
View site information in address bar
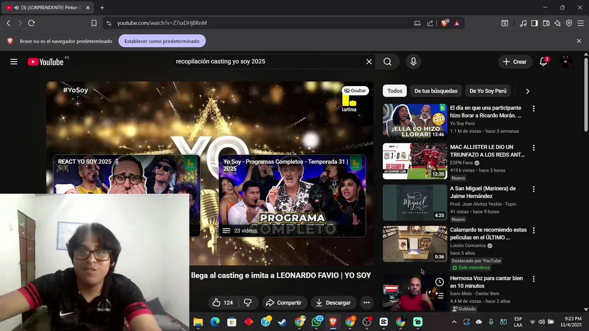(108, 23)
